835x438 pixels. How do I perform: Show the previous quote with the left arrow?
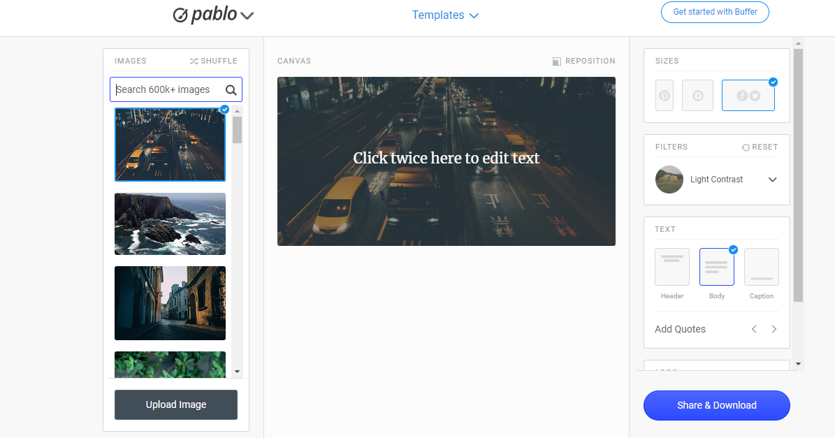tap(754, 328)
